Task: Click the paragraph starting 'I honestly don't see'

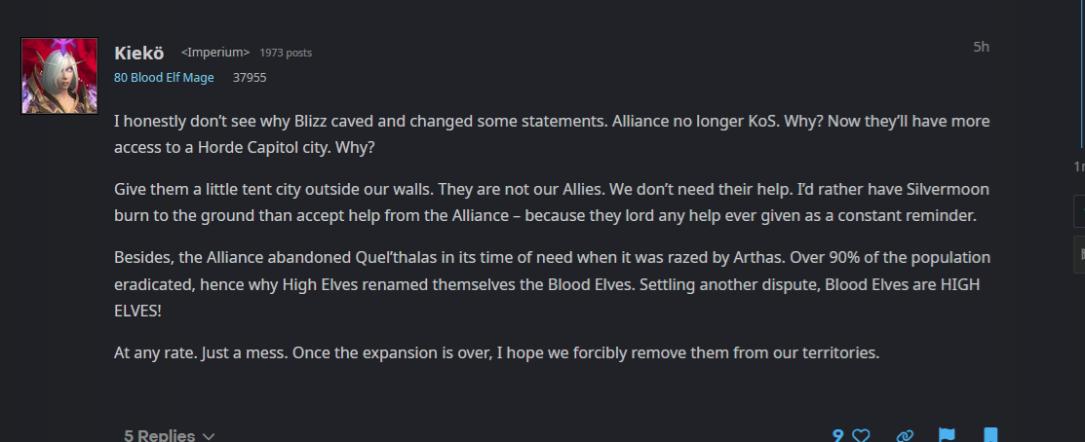Action: pos(552,134)
